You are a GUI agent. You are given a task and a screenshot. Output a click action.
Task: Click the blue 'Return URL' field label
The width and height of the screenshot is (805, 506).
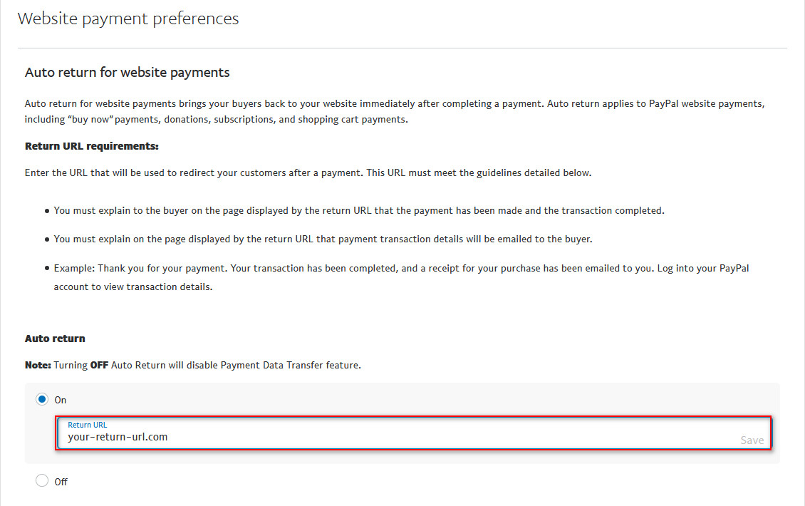[x=88, y=425]
